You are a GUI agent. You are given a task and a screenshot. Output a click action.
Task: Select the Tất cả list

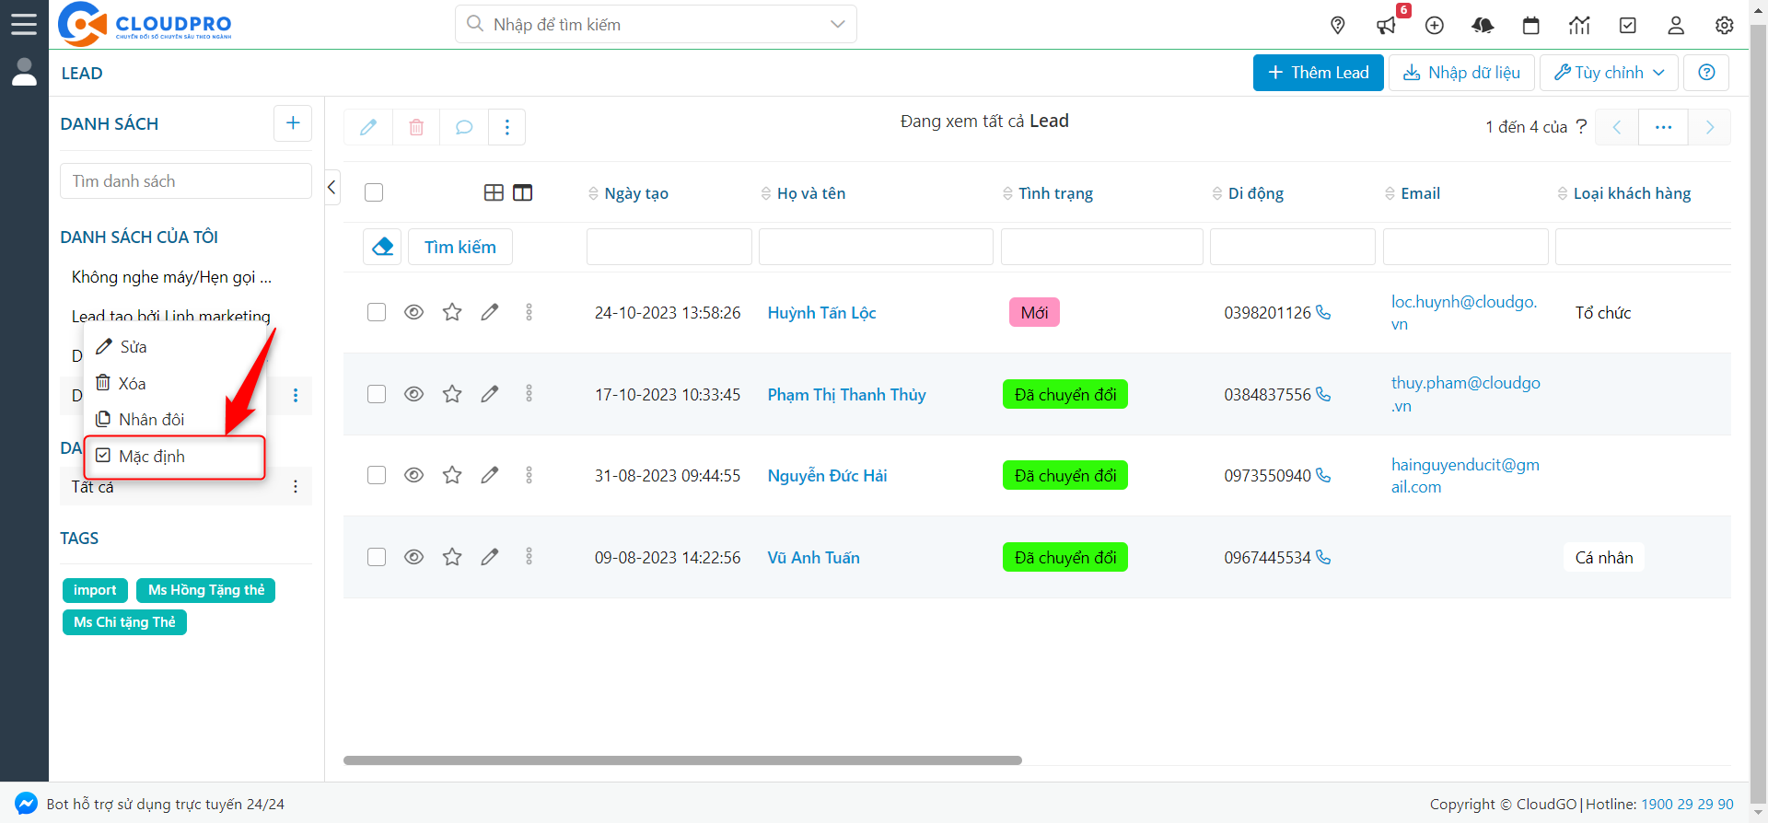[x=93, y=487]
